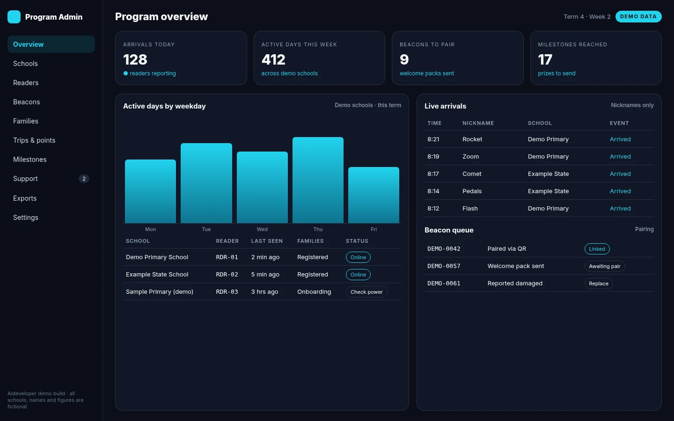Image resolution: width=674 pixels, height=421 pixels.
Task: Open the Overview sidebar item
Action: (x=51, y=44)
